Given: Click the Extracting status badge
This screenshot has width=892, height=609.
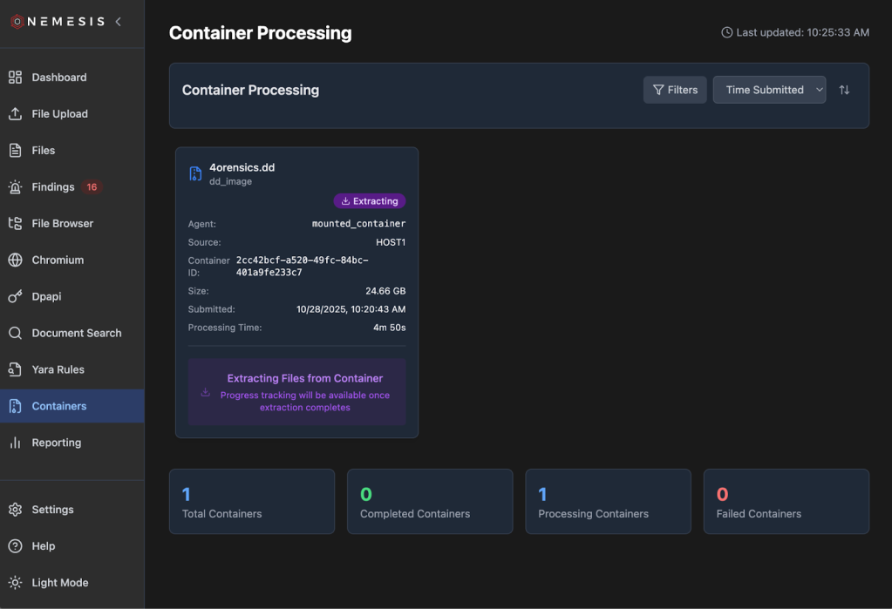Looking at the screenshot, I should click(370, 201).
